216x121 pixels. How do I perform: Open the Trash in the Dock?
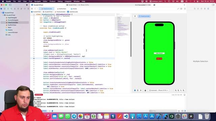pos(207,116)
